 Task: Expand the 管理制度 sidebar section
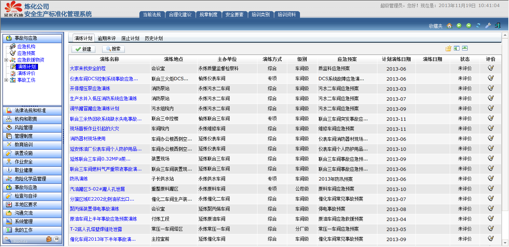coord(32,136)
